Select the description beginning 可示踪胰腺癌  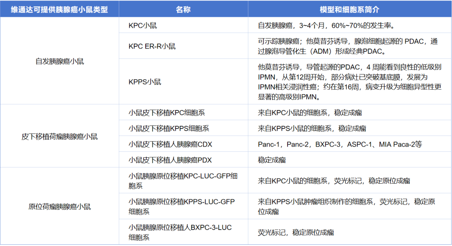click(348, 46)
